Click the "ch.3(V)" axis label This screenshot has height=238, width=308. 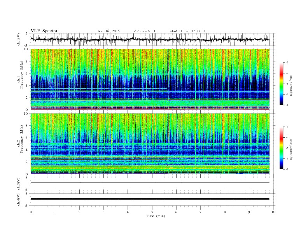point(19,184)
